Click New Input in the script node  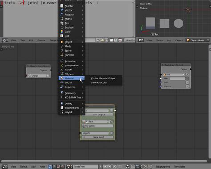[x=97, y=137]
